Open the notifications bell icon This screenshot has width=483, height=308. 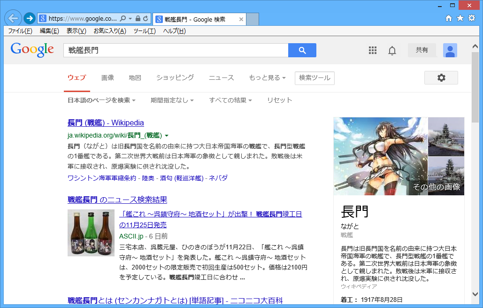392,51
